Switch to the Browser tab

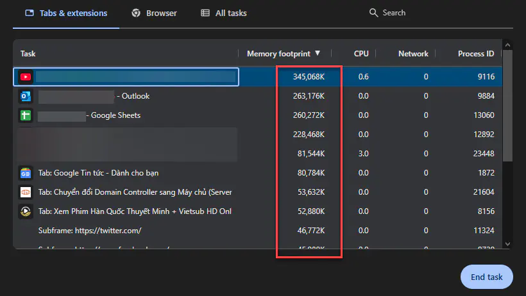(x=154, y=13)
